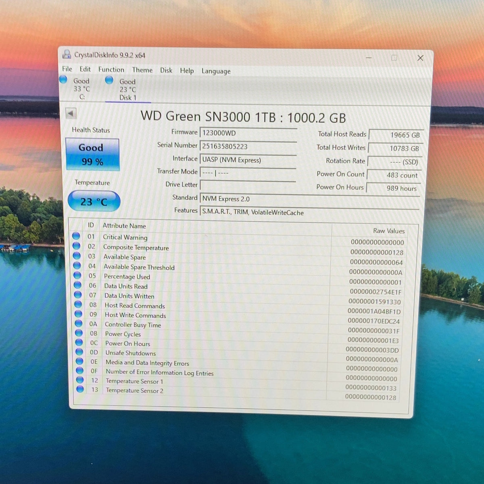Click the status icon for Host Write Commands
The height and width of the screenshot is (484, 484).
pyautogui.click(x=79, y=314)
